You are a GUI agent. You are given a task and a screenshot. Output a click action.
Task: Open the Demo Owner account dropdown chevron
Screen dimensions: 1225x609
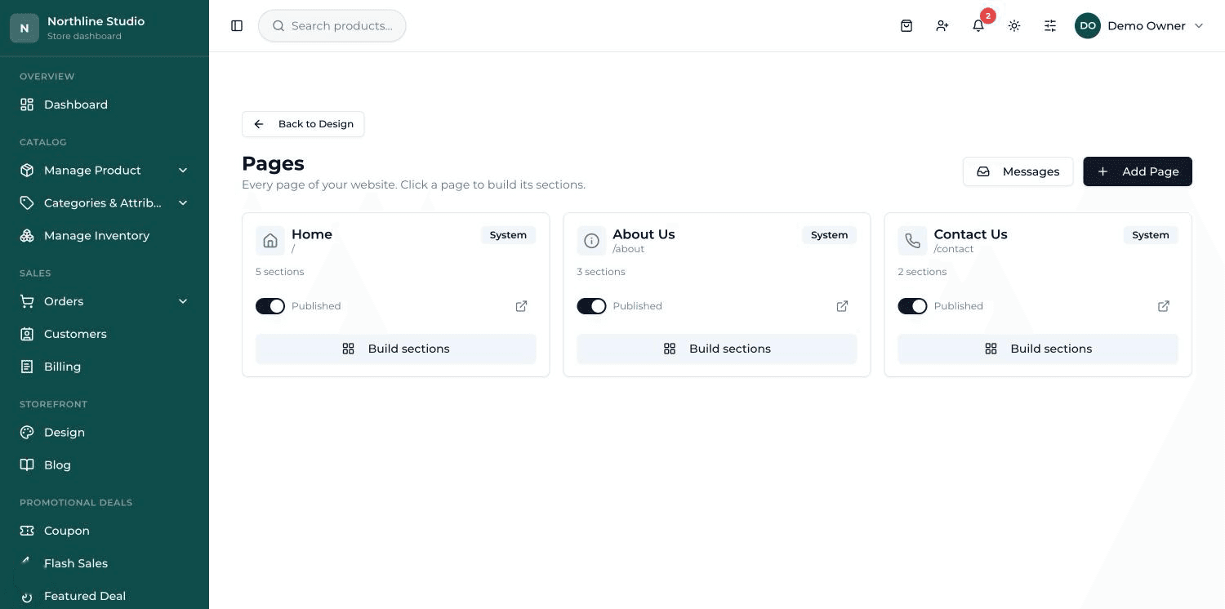(x=1199, y=26)
